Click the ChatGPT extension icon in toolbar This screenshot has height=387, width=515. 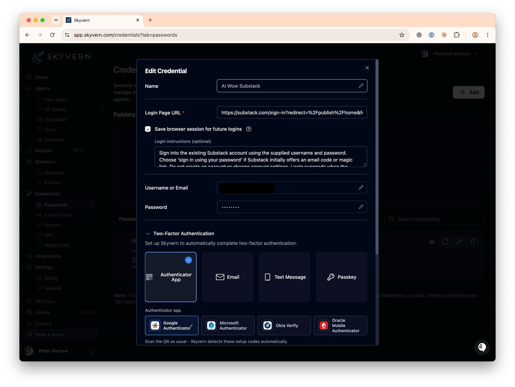click(x=419, y=35)
